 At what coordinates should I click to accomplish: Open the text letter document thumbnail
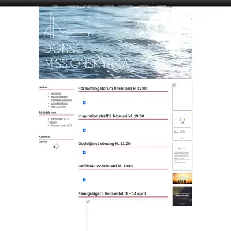coord(182,157)
